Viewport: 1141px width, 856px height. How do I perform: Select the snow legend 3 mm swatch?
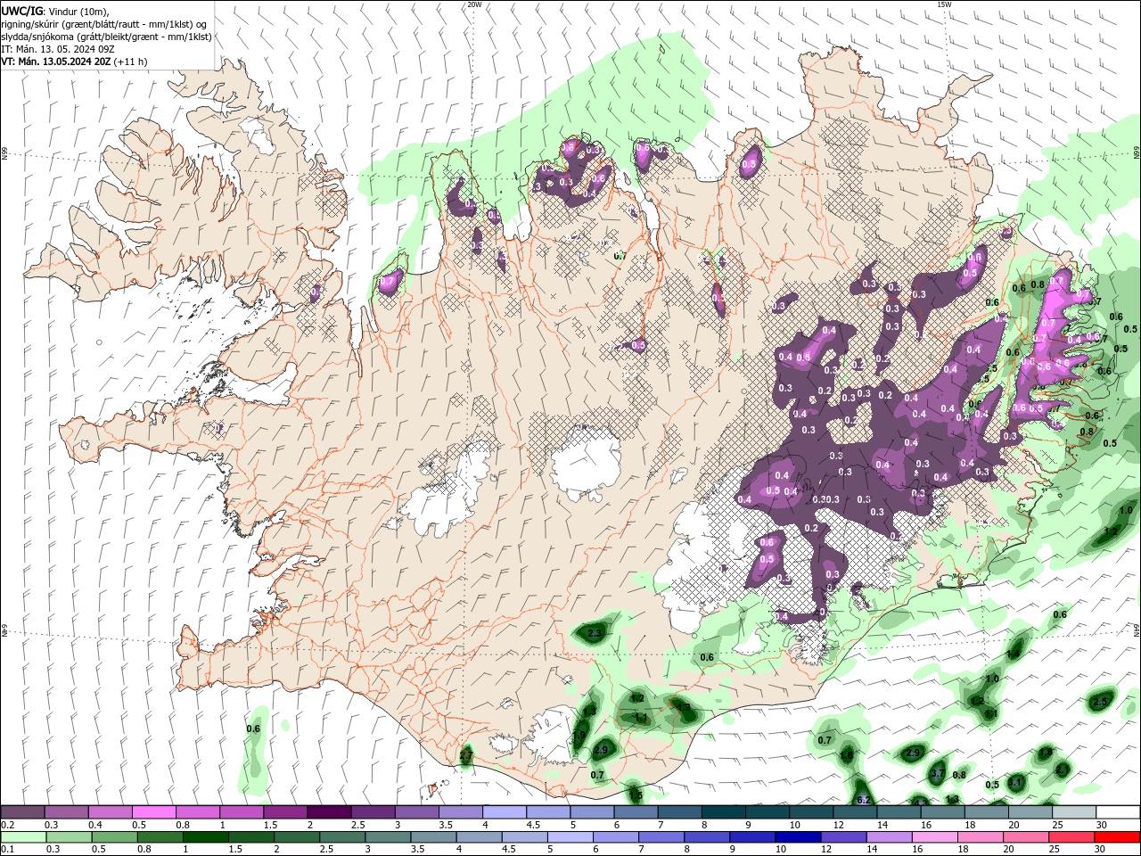tap(416, 812)
